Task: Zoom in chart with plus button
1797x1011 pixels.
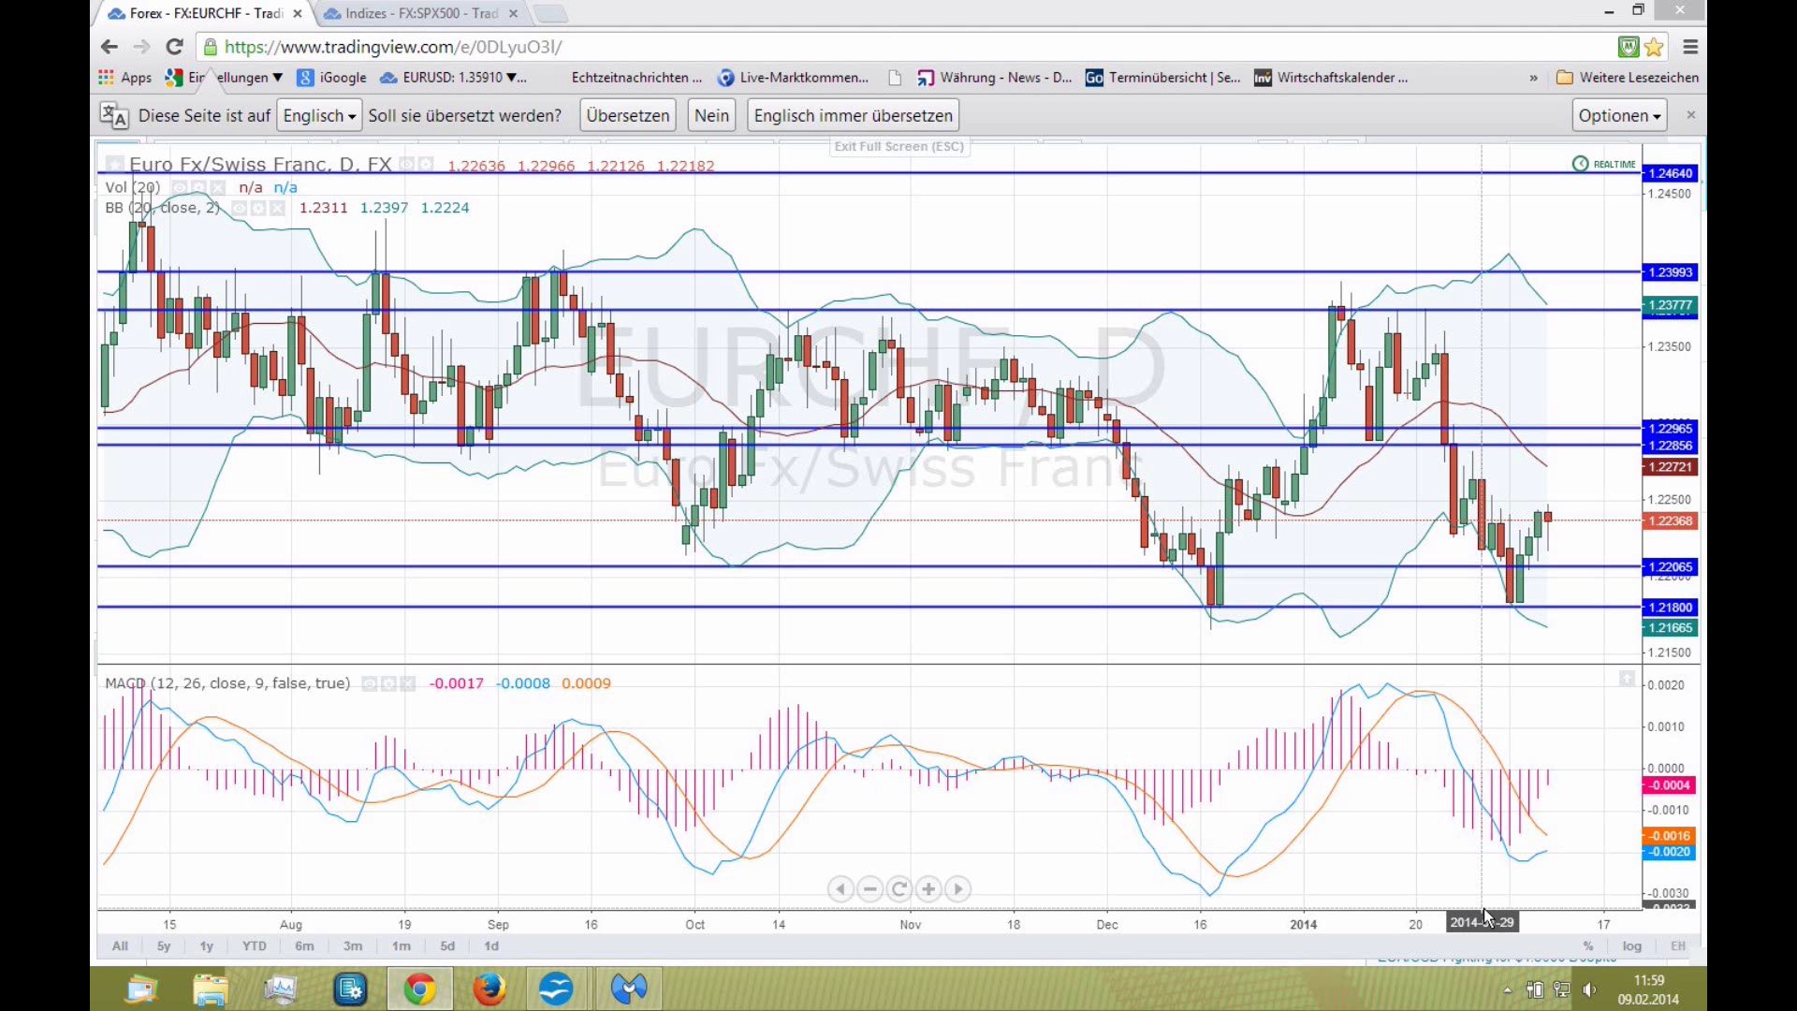Action: pyautogui.click(x=928, y=889)
